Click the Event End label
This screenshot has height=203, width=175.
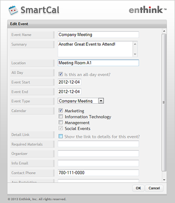[20, 92]
